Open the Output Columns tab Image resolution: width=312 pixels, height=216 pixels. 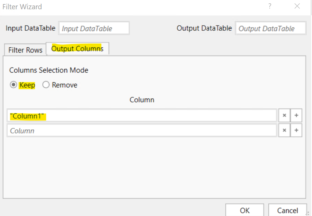[x=77, y=49]
